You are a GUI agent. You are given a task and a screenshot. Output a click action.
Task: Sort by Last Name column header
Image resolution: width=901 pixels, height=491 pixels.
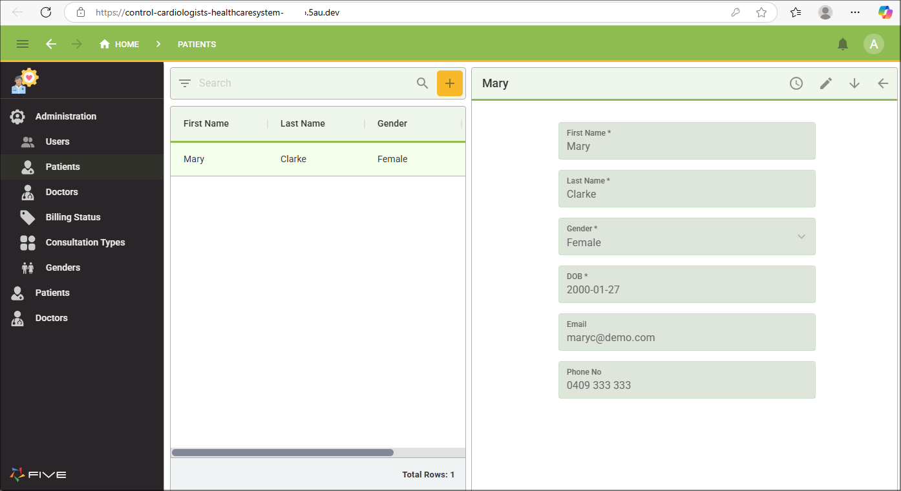302,123
